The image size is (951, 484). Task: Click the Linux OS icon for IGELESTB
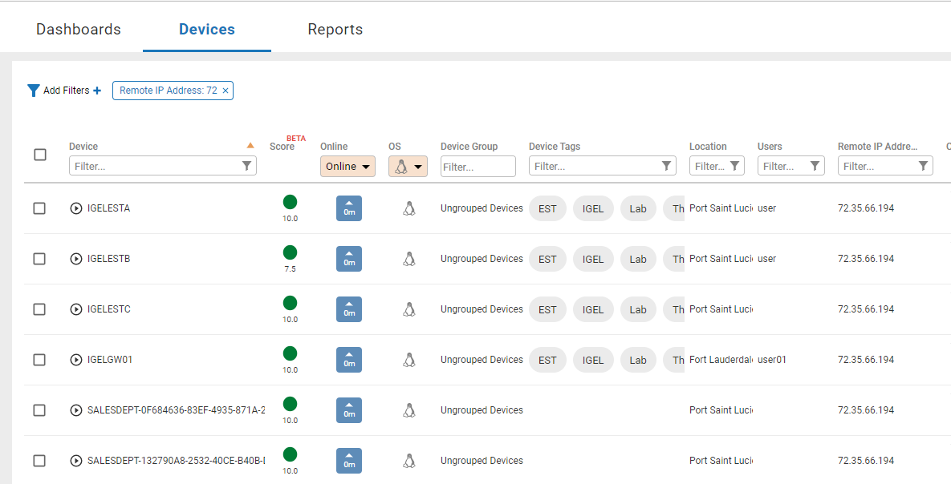click(x=408, y=259)
